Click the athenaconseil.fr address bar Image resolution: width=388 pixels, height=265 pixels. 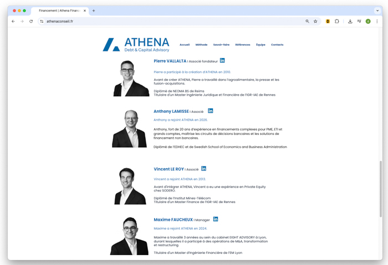click(173, 21)
